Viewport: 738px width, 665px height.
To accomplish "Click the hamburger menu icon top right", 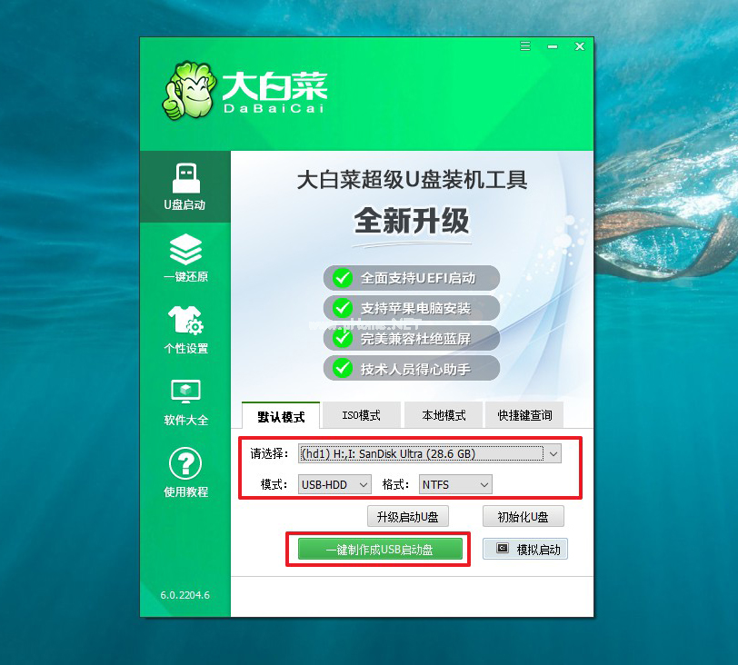I will [x=524, y=45].
